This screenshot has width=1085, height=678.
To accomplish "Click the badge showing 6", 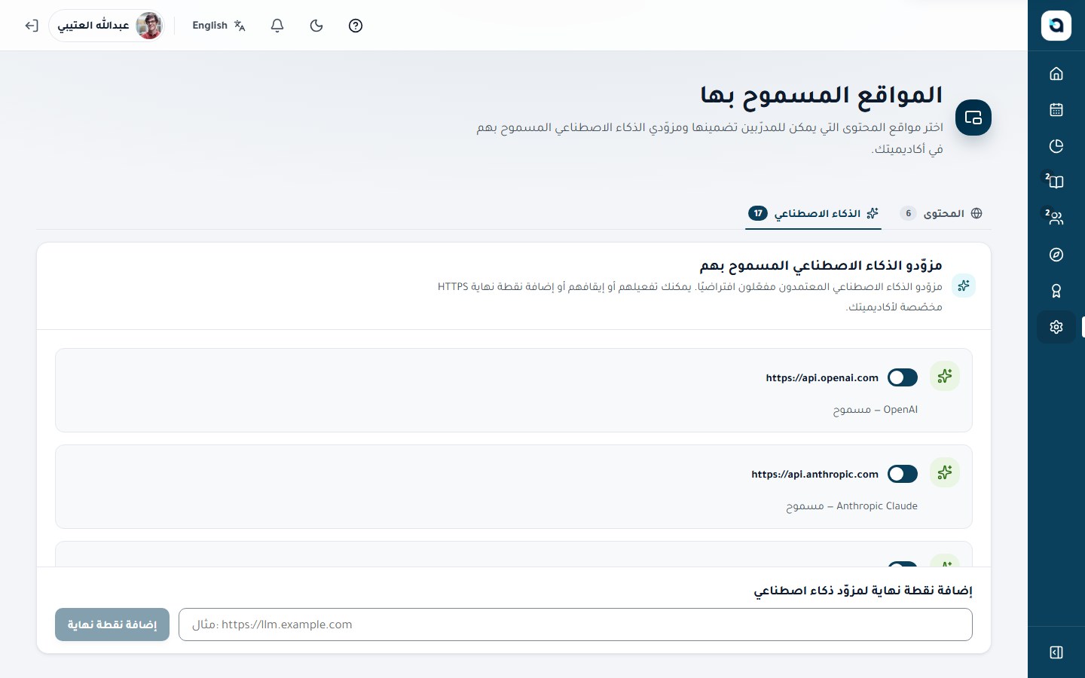I will point(909,213).
